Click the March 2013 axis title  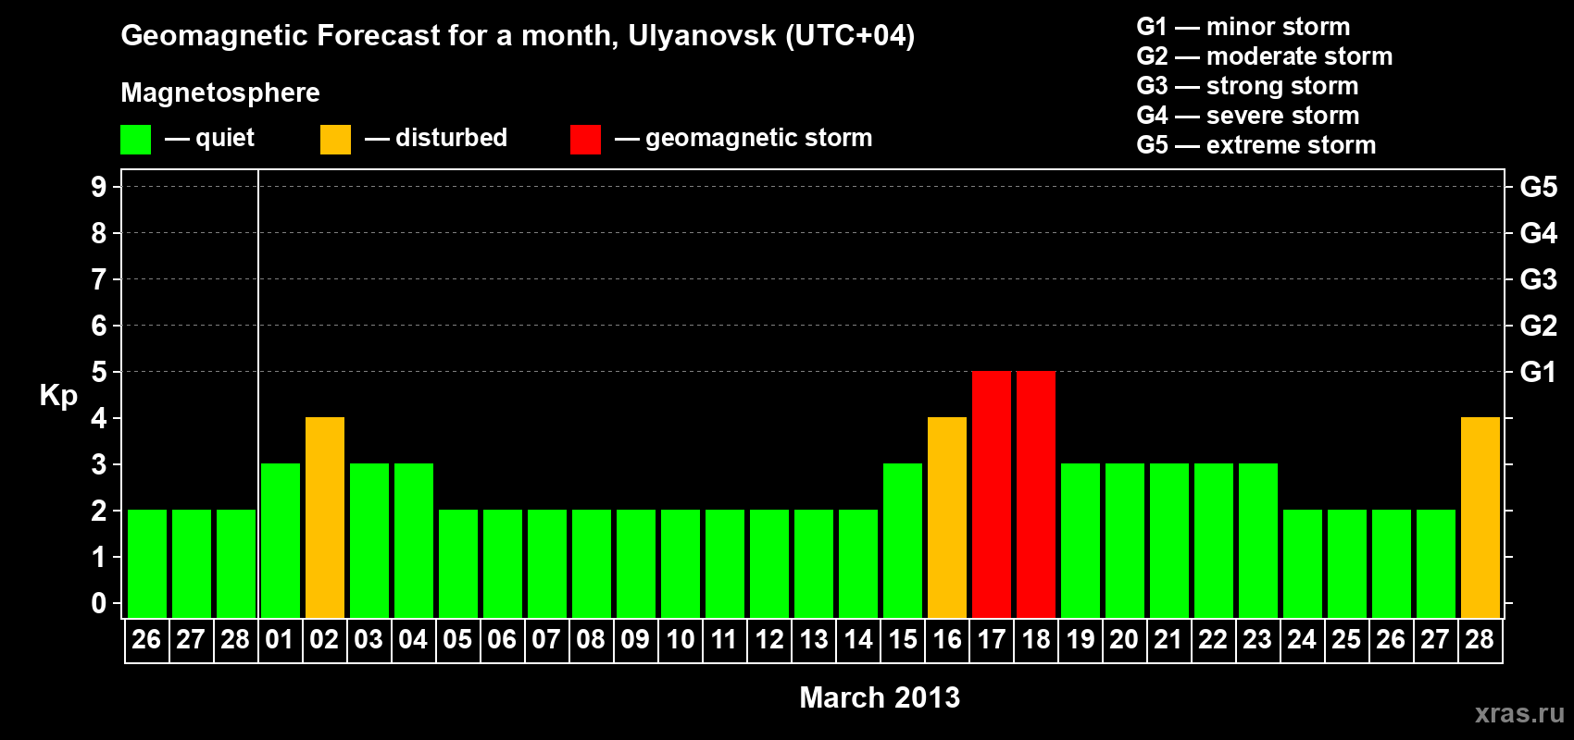[880, 697]
